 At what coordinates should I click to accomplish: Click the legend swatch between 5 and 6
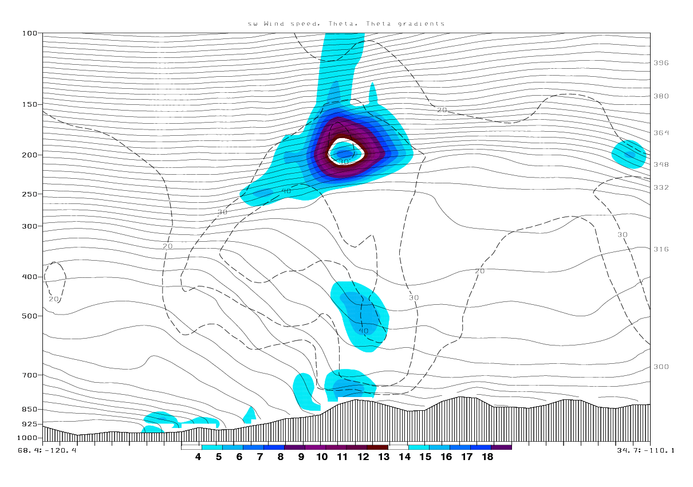233,447
